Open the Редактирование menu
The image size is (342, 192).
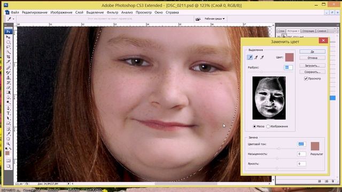click(x=35, y=12)
